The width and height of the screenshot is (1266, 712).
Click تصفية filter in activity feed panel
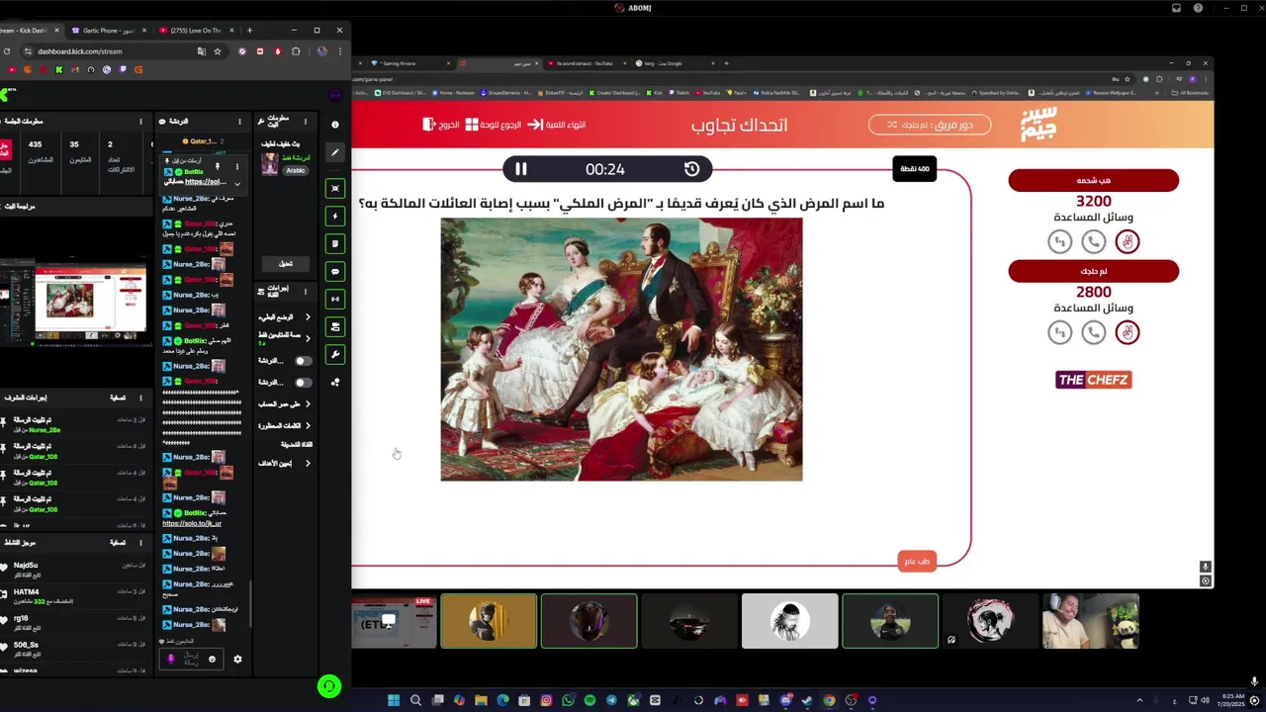pyautogui.click(x=117, y=543)
